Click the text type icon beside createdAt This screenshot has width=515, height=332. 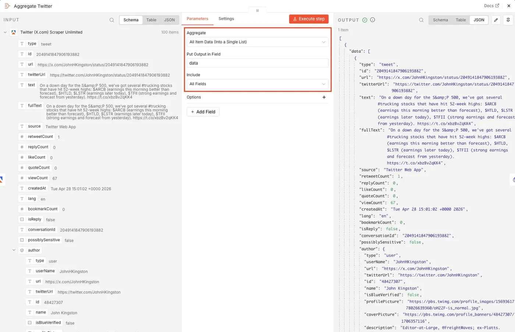pyautogui.click(x=22, y=188)
